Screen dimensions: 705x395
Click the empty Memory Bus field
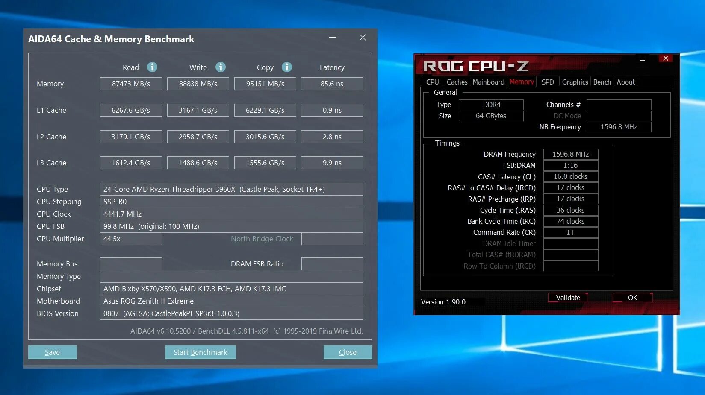click(131, 264)
